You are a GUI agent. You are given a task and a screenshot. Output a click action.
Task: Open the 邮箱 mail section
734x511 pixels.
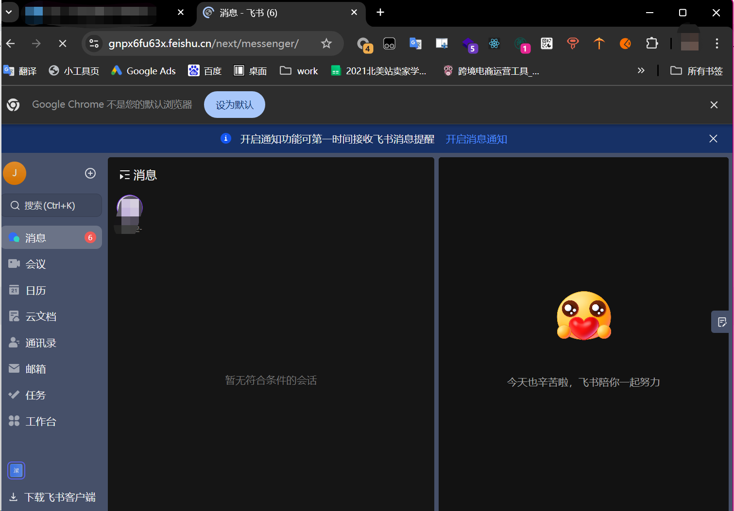click(x=35, y=369)
